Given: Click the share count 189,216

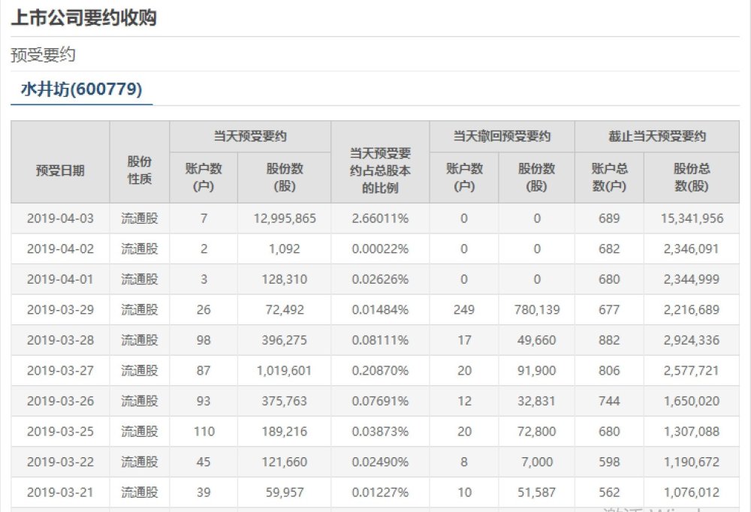Looking at the screenshot, I should (x=285, y=432).
